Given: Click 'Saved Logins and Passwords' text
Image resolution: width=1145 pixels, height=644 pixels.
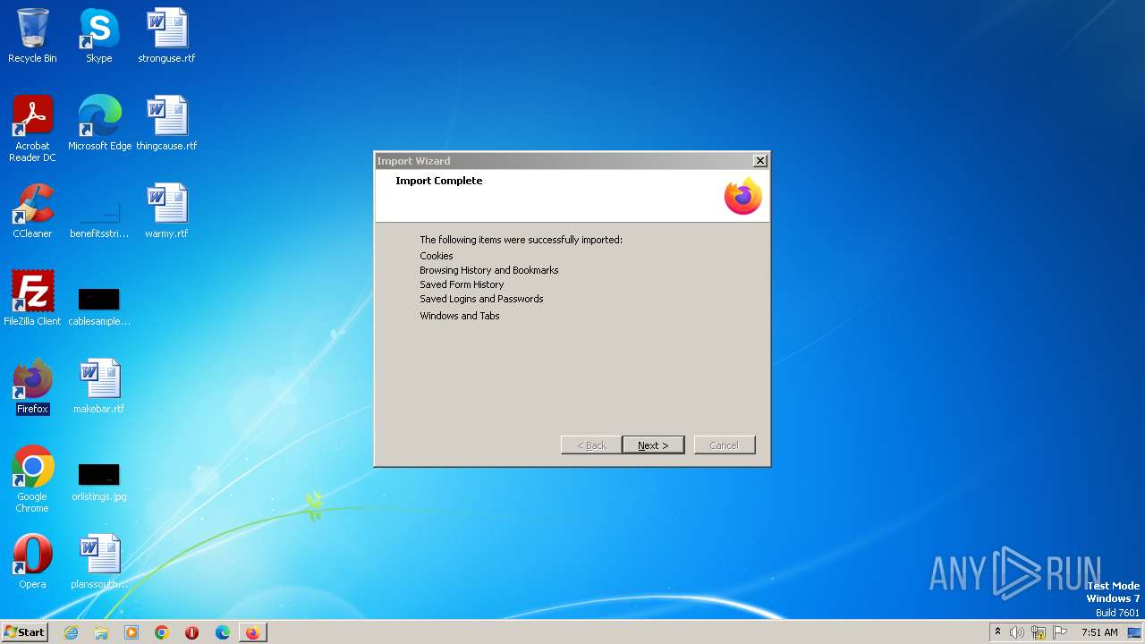Looking at the screenshot, I should (481, 299).
